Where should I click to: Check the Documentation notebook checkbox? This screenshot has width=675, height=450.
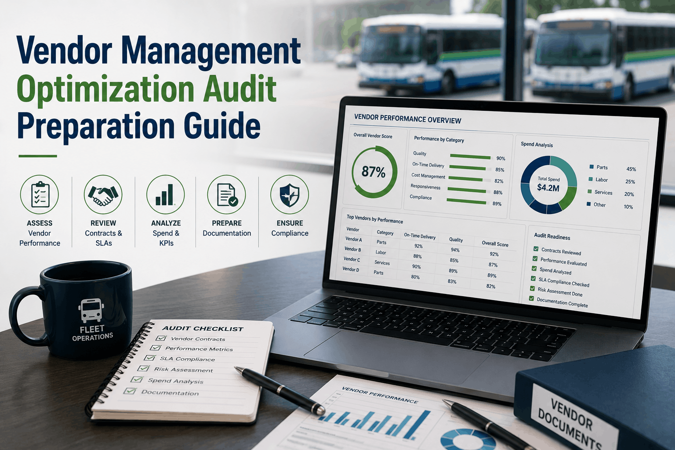pyautogui.click(x=131, y=391)
